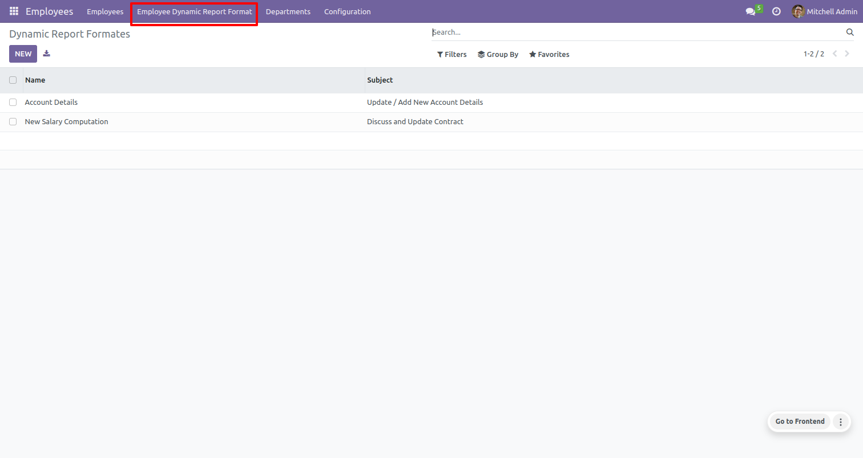Click the download/export records icon
The width and height of the screenshot is (863, 458).
[47, 54]
